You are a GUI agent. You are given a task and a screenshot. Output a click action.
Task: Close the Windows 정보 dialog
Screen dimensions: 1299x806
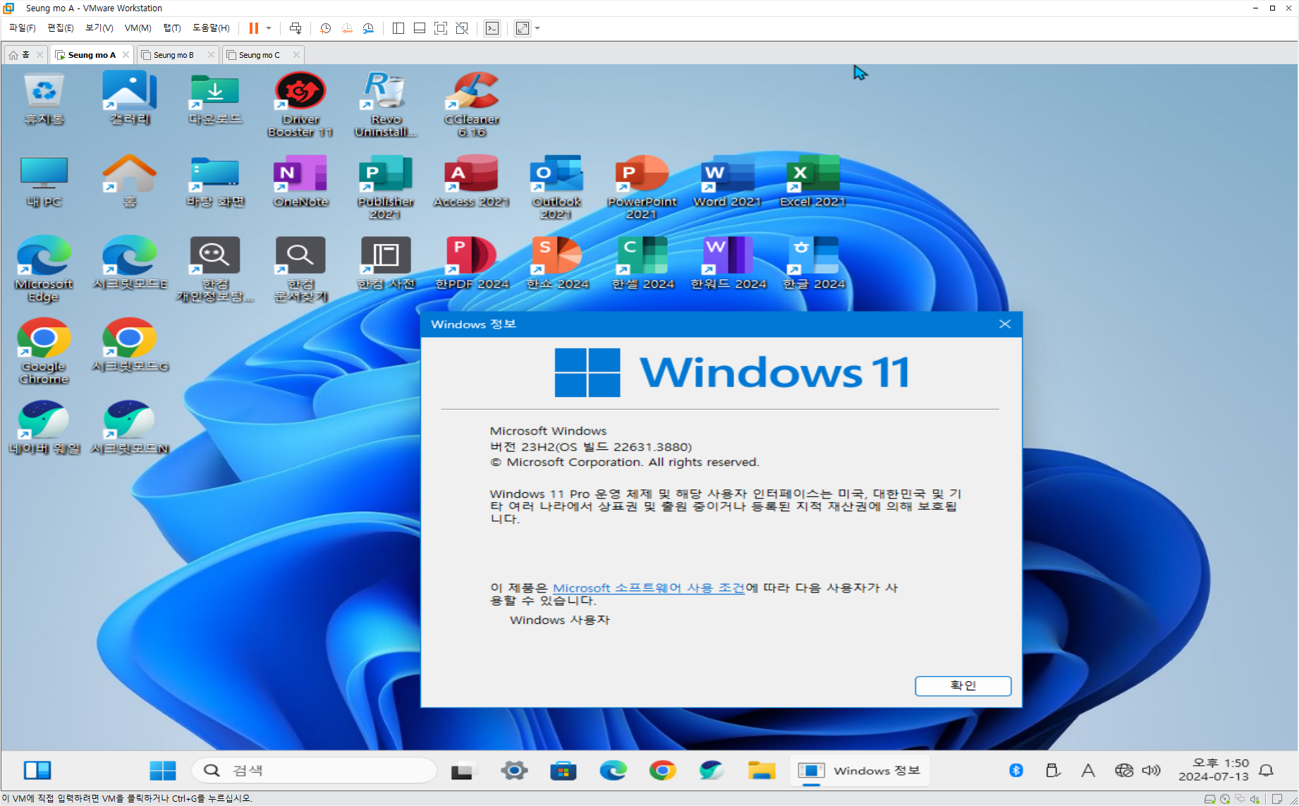(1005, 324)
